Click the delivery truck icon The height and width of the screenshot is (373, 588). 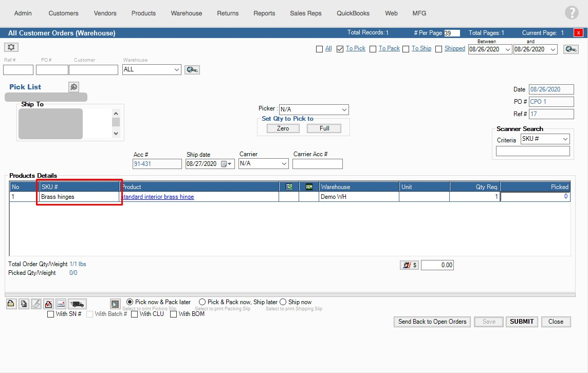pos(77,304)
